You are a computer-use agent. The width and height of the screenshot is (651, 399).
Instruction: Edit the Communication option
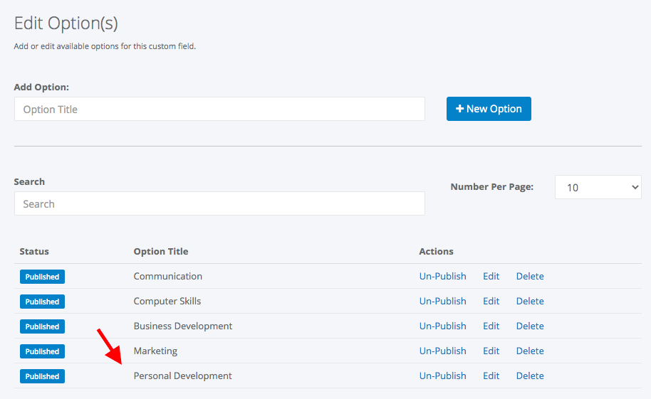coord(491,276)
